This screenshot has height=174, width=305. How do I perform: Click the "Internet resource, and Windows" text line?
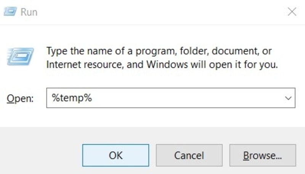click(x=117, y=64)
